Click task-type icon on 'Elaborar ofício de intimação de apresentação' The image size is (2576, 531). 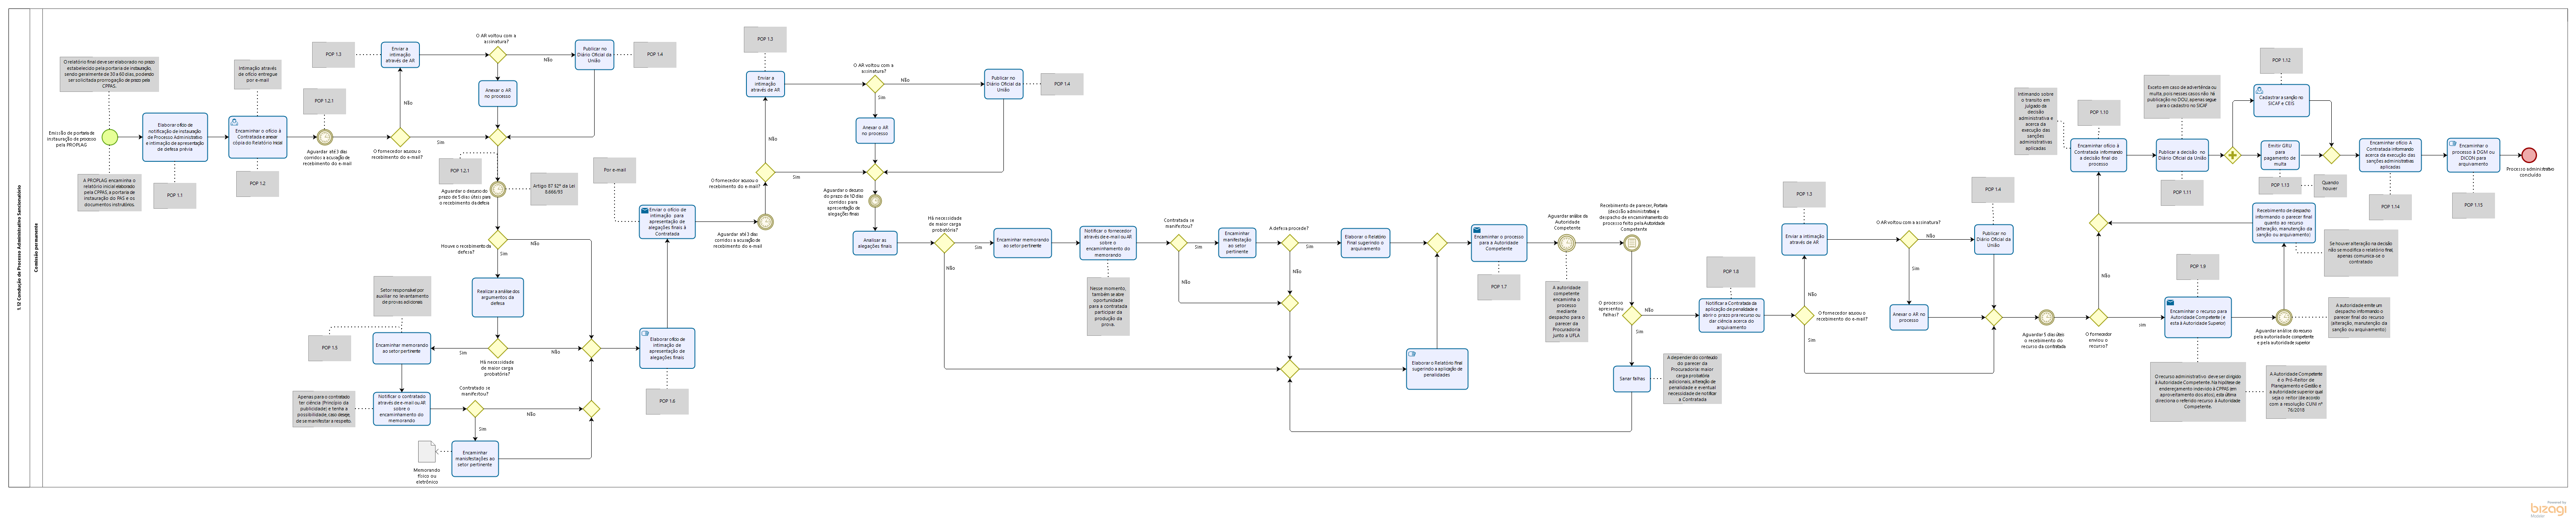tap(646, 333)
